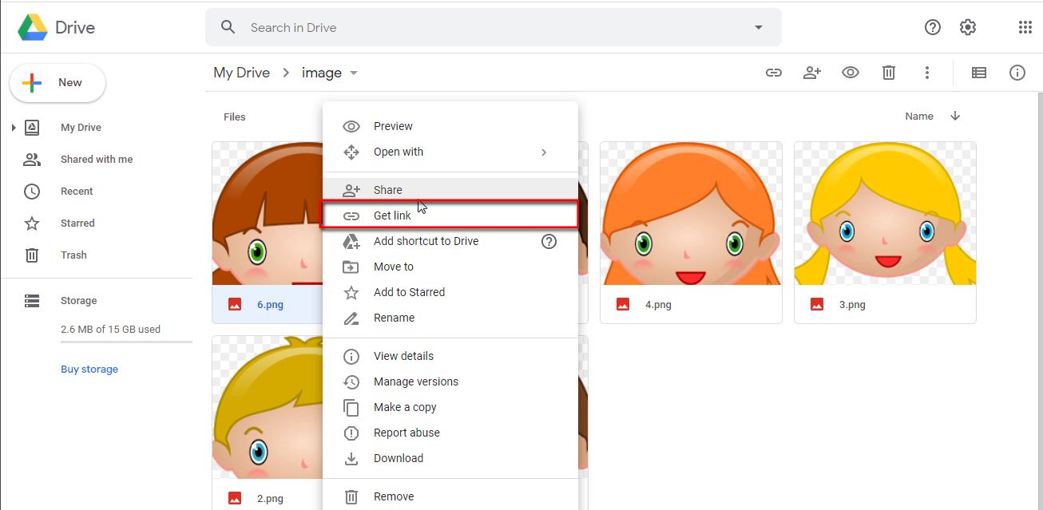Choose Add to Starred from context menu
The width and height of the screenshot is (1043, 510).
pos(409,291)
